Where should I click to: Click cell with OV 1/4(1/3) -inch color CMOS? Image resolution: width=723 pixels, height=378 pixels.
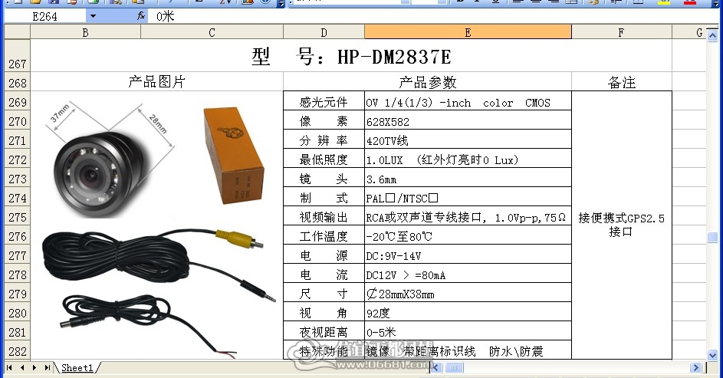click(468, 101)
